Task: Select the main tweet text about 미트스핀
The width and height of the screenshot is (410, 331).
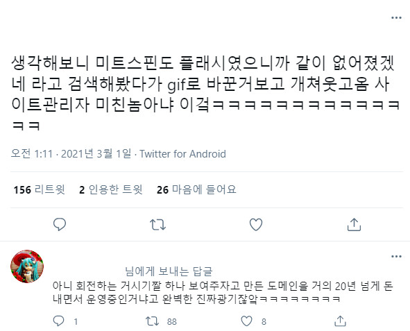Action: tap(205, 94)
